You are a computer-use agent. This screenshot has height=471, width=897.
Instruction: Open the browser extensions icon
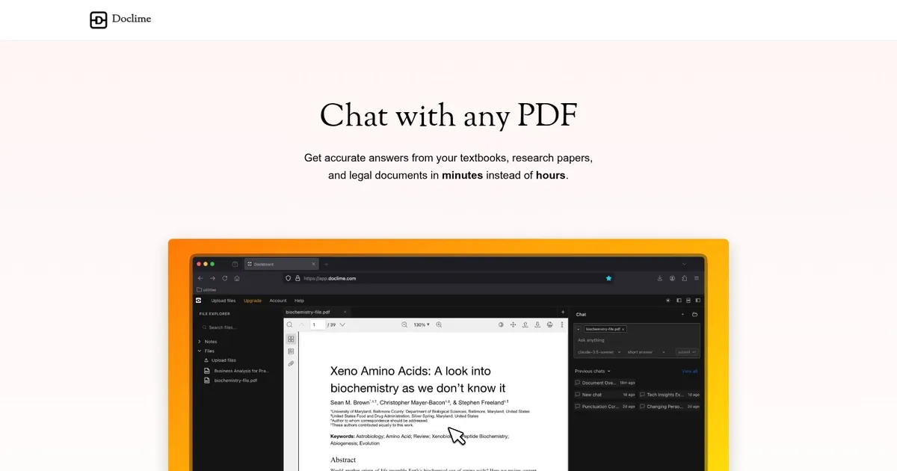[x=685, y=278]
